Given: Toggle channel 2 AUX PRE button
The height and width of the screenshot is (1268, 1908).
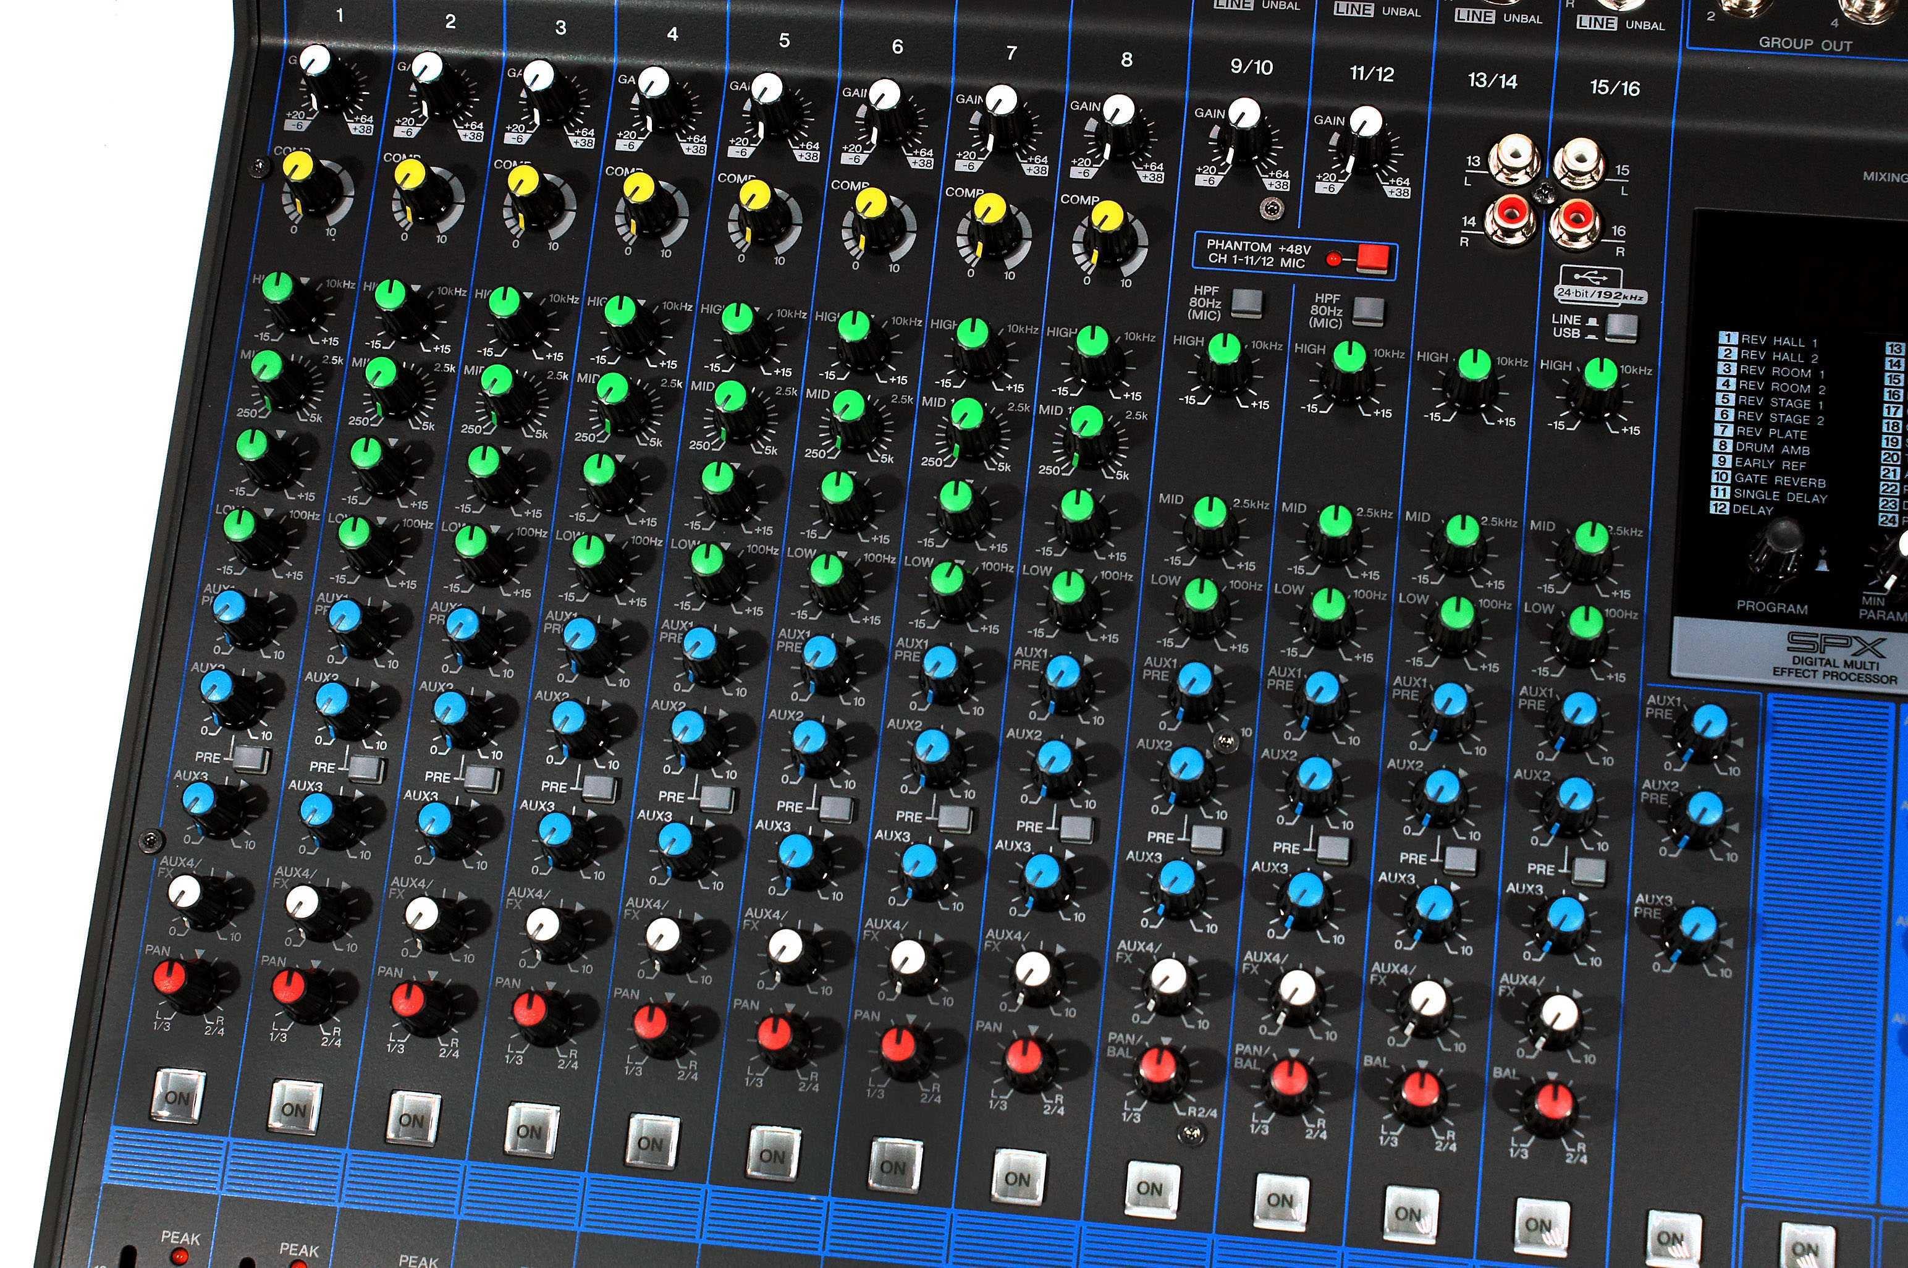Looking at the screenshot, I should (x=367, y=767).
